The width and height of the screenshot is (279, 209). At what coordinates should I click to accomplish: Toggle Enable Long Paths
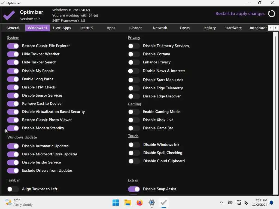point(13,79)
